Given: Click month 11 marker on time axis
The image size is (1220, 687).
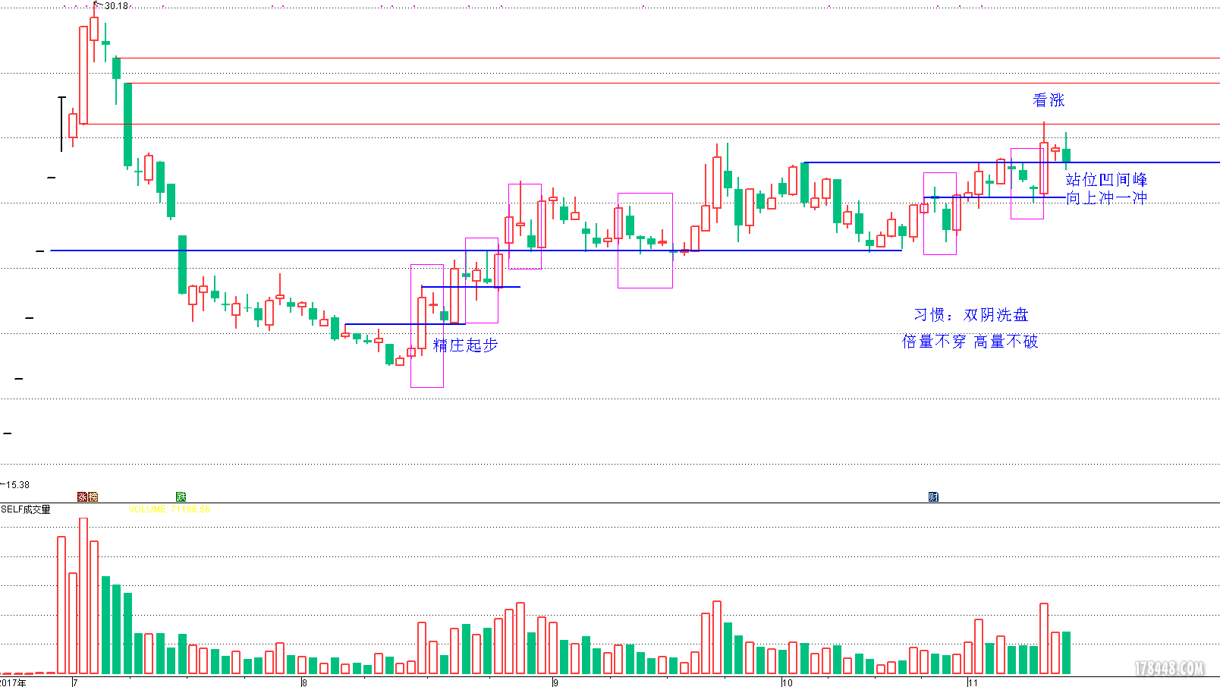Looking at the screenshot, I should coord(973,682).
